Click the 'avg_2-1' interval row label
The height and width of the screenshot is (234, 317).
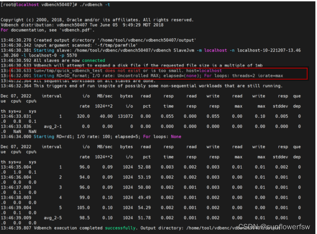tap(53, 126)
